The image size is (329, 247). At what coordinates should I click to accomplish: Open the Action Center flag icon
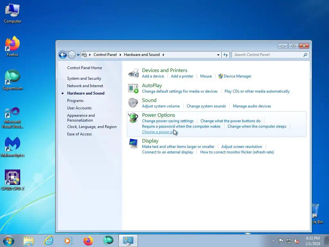coord(281,241)
